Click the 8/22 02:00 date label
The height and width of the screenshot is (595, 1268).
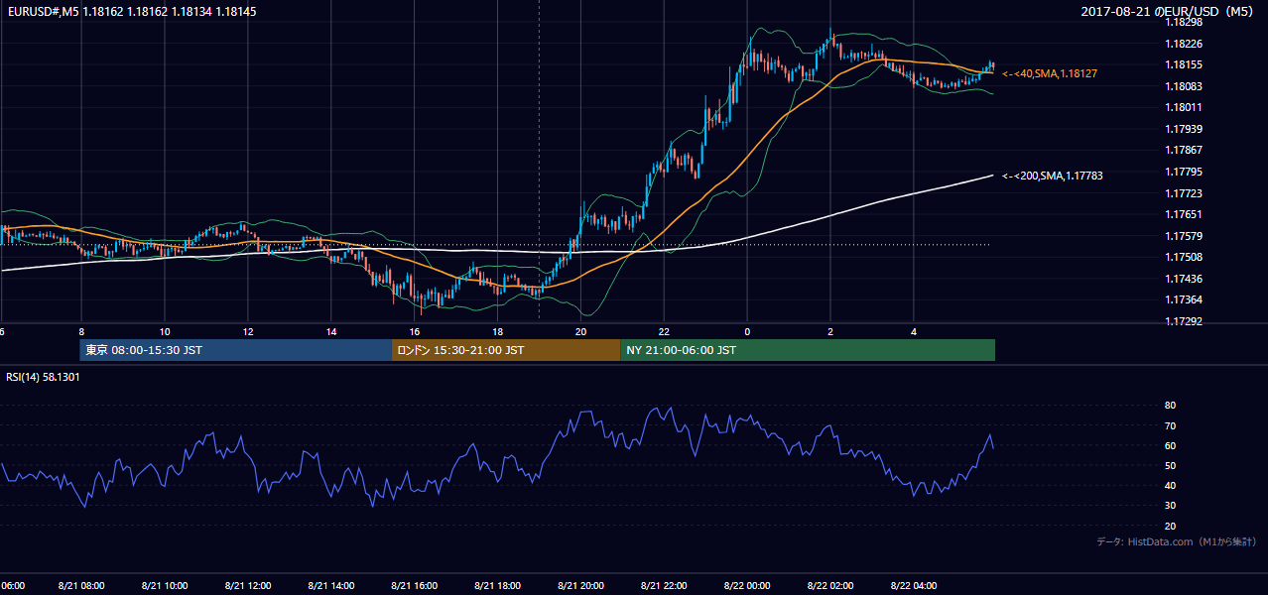coord(831,586)
